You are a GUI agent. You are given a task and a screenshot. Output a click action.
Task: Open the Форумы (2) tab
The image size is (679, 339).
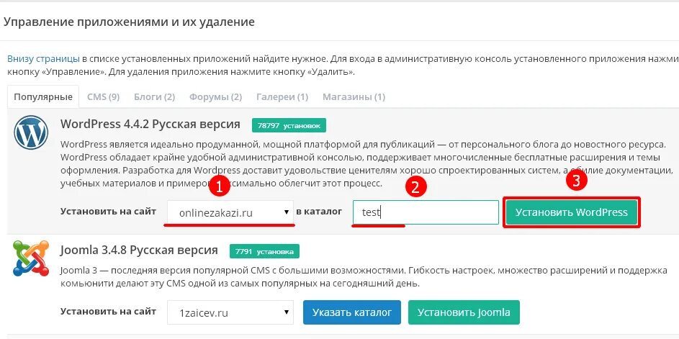(215, 96)
